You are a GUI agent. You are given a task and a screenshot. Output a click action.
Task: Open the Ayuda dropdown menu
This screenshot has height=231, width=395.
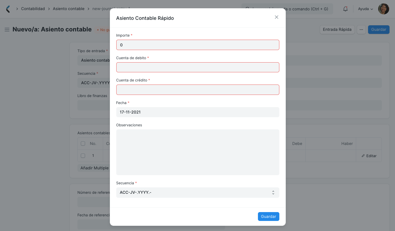click(x=366, y=9)
